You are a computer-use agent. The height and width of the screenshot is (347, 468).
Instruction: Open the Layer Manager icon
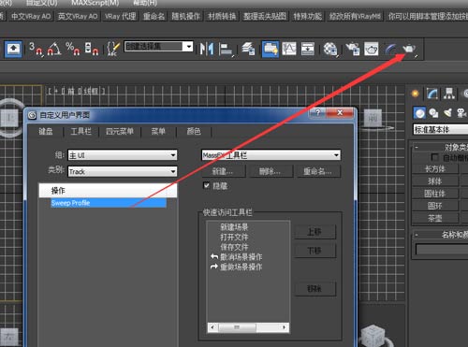[x=248, y=49]
